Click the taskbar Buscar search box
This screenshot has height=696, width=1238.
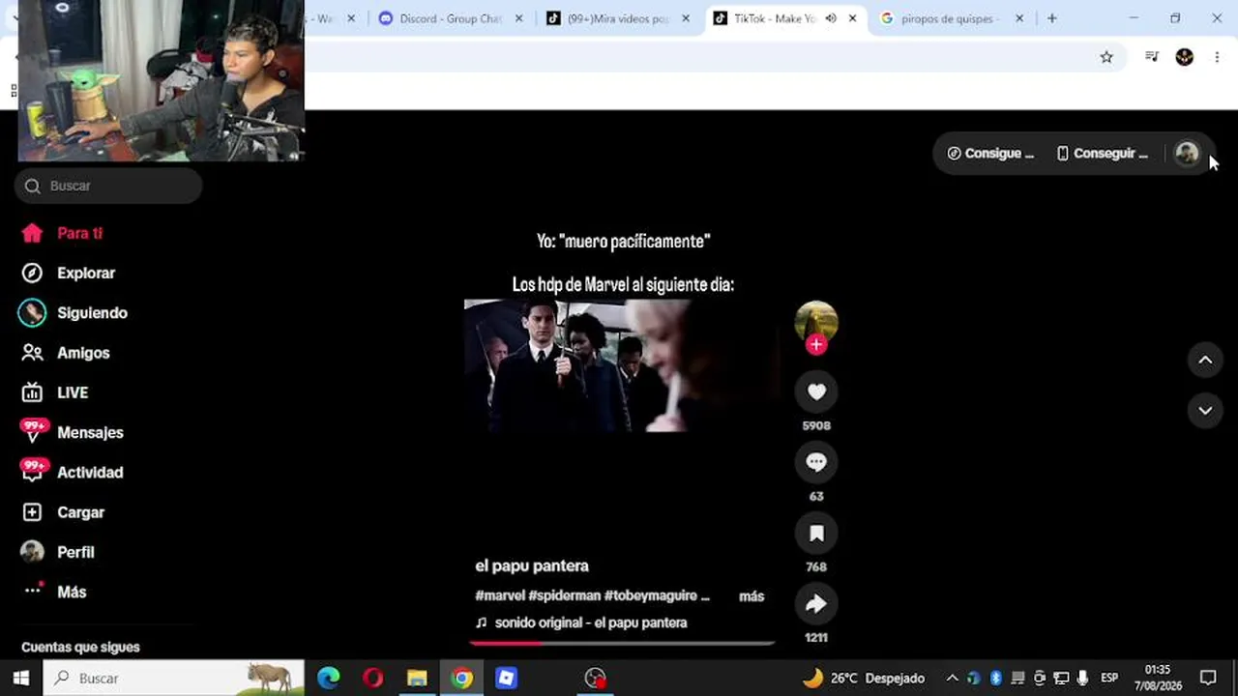pyautogui.click(x=174, y=678)
